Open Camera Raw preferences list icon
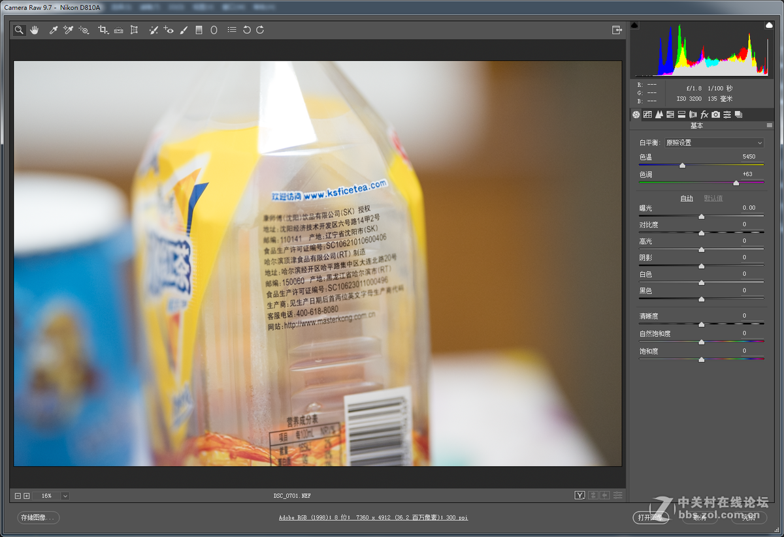 232,30
